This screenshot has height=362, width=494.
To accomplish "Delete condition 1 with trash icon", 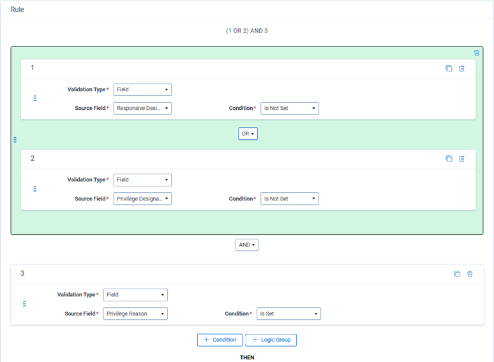I will click(461, 68).
